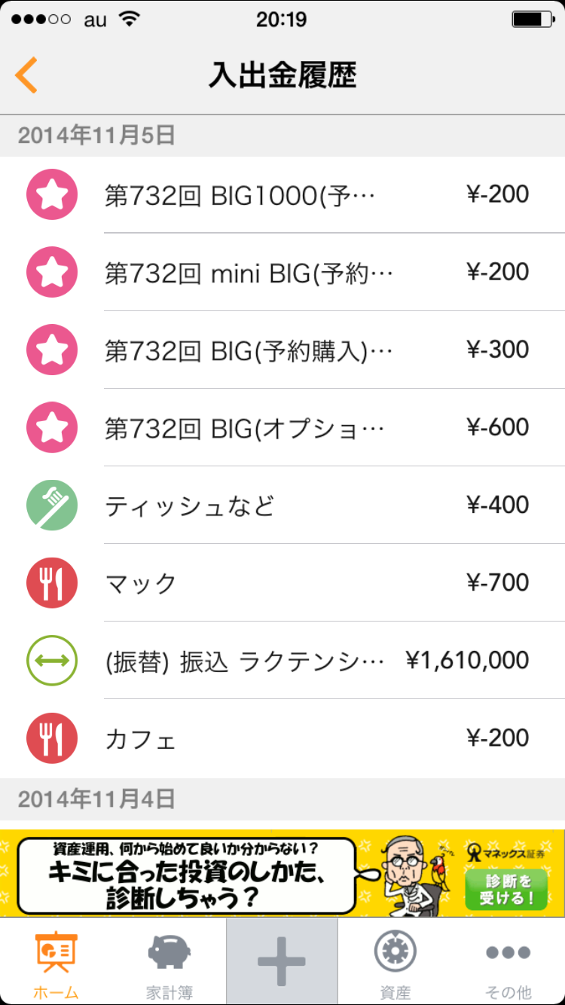Tap green toothbrush icon for ティッシュなど
This screenshot has width=565, height=1005.
[x=52, y=506]
